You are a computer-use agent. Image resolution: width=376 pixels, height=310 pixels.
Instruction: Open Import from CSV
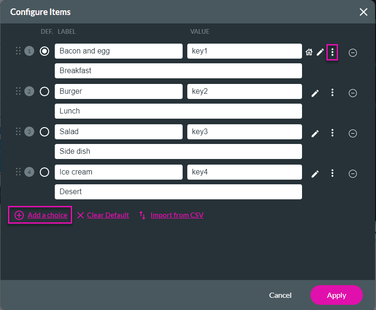177,215
